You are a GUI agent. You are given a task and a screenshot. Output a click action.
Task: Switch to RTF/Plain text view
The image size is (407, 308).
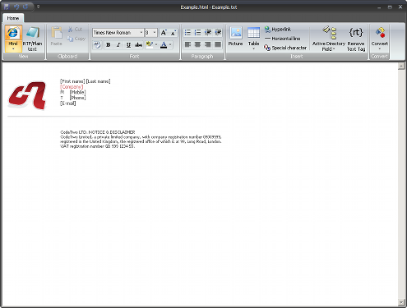pyautogui.click(x=32, y=39)
